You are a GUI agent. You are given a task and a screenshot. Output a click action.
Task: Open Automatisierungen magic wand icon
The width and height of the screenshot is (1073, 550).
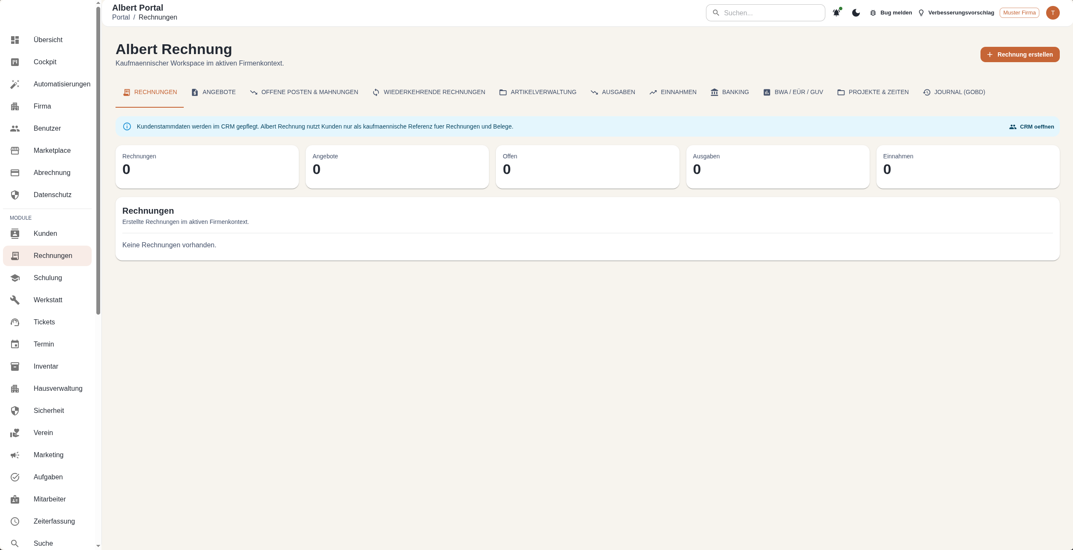pos(15,84)
